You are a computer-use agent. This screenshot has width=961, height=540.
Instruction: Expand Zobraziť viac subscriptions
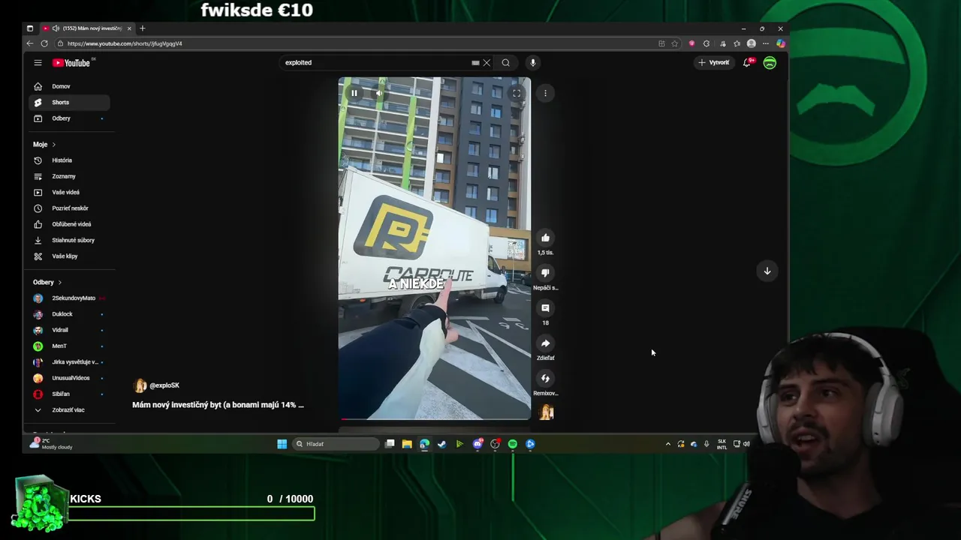pos(70,410)
